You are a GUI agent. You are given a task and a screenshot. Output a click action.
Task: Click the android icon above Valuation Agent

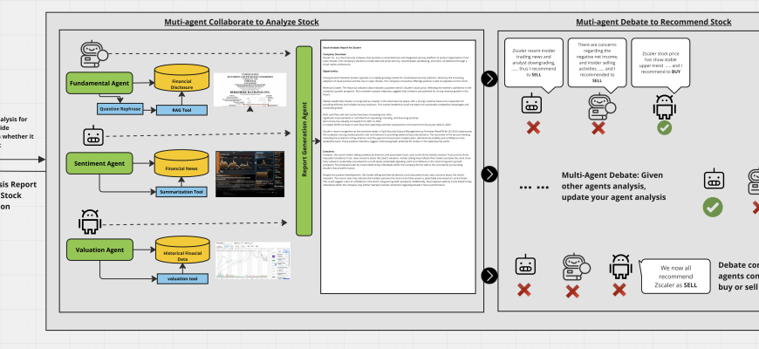coord(91,222)
